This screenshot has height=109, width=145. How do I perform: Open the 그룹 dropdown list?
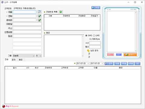tap(24, 56)
